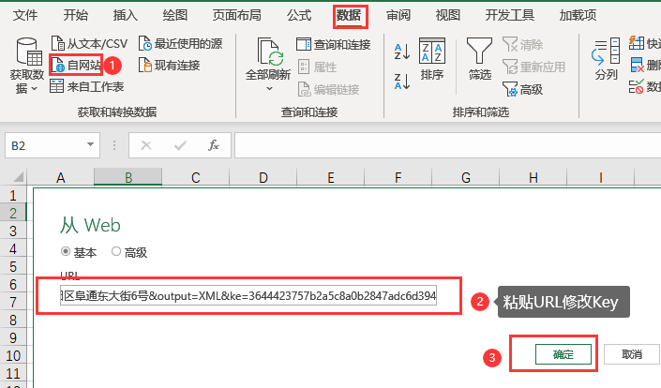Select column I header
Screen dimensions: 661x388
coord(600,177)
